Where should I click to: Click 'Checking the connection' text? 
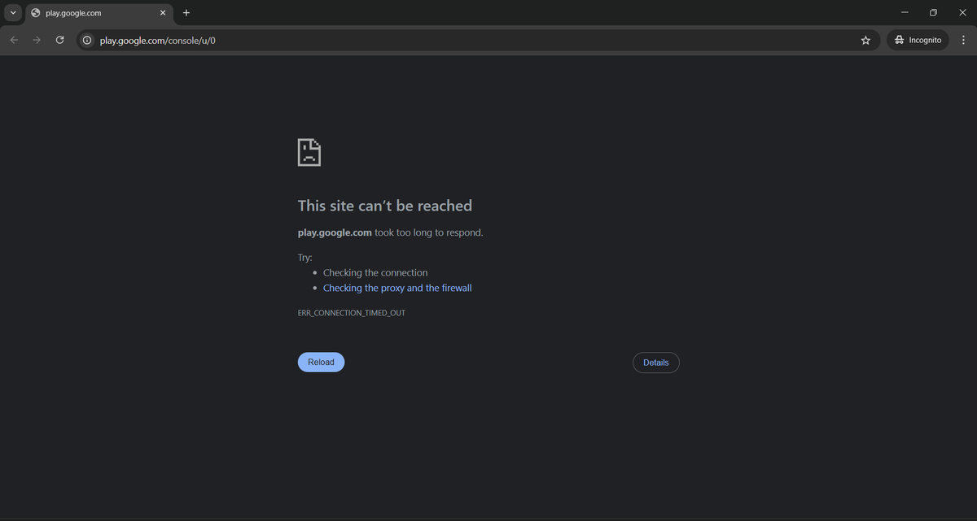pos(375,272)
